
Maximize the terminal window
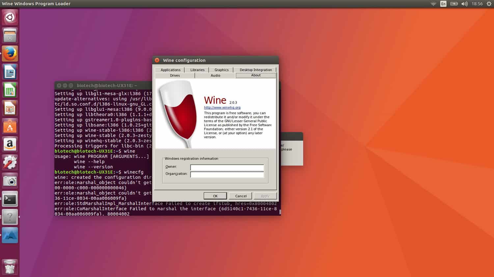point(71,85)
